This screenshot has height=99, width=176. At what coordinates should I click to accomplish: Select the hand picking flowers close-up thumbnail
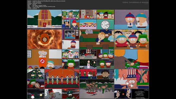coord(132,59)
